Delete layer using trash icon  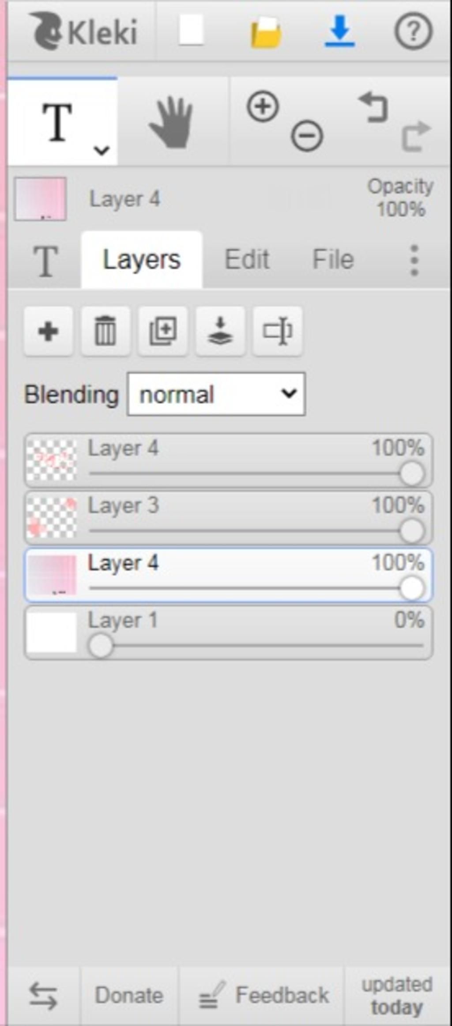(x=105, y=331)
